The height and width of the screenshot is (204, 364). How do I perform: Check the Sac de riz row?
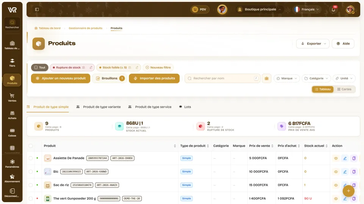click(x=31, y=185)
